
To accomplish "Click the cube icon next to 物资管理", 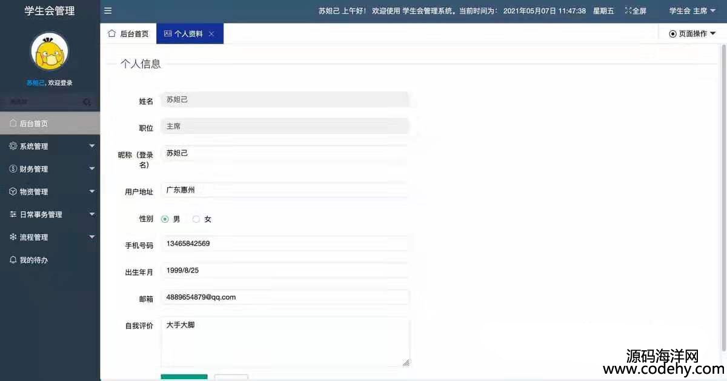I will 13,191.
